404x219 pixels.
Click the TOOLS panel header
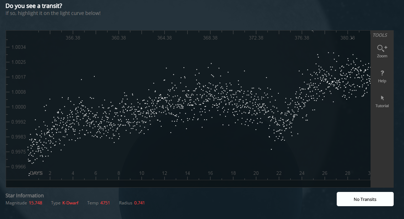point(380,35)
